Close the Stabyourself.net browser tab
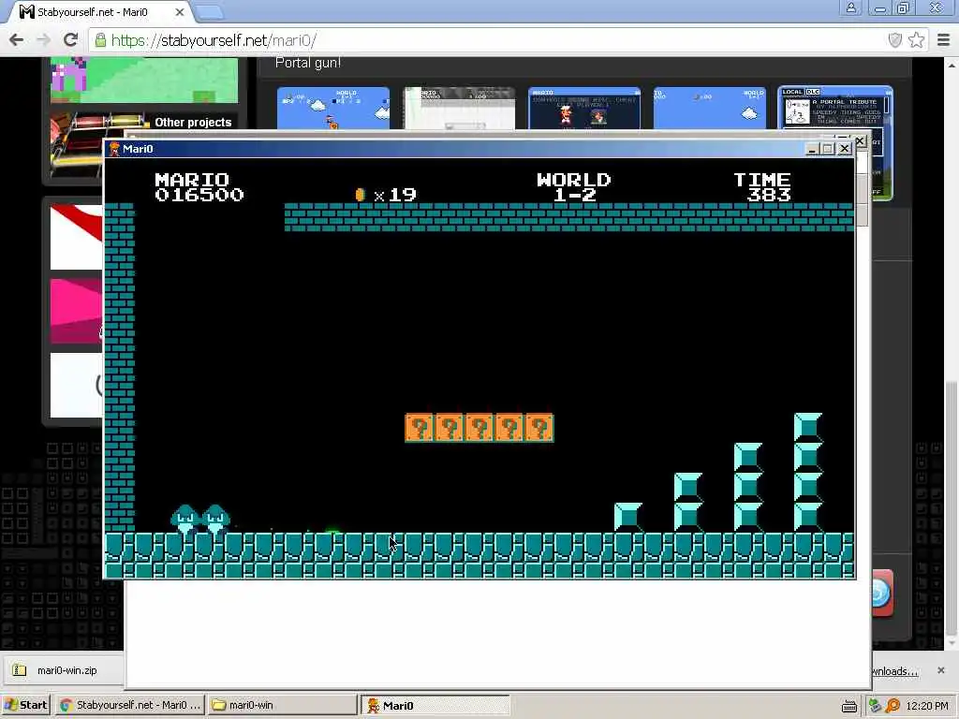 click(179, 11)
